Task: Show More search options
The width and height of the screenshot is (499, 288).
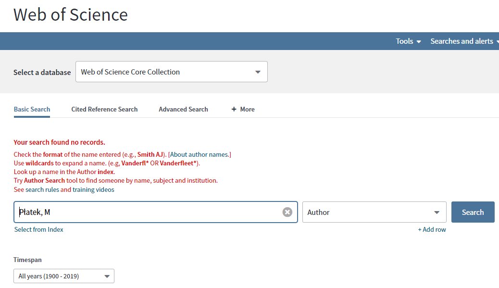Action: point(243,109)
